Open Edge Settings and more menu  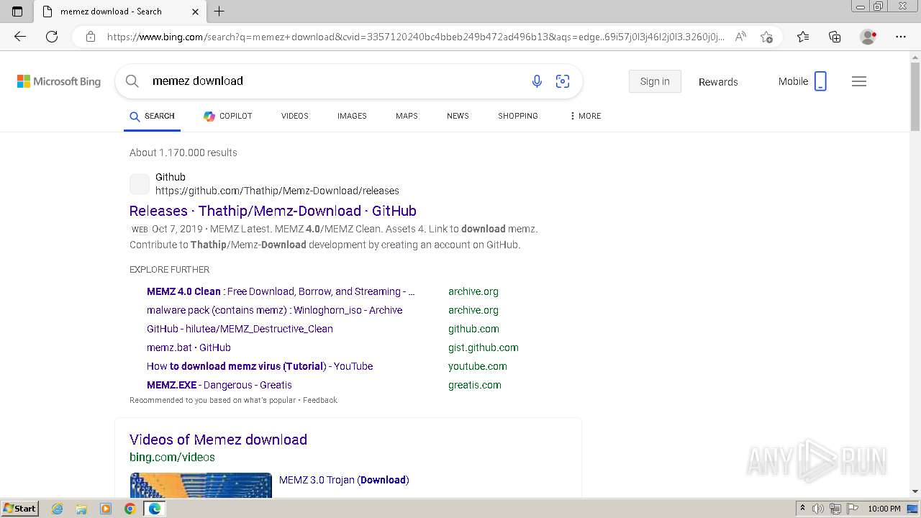[x=901, y=37]
